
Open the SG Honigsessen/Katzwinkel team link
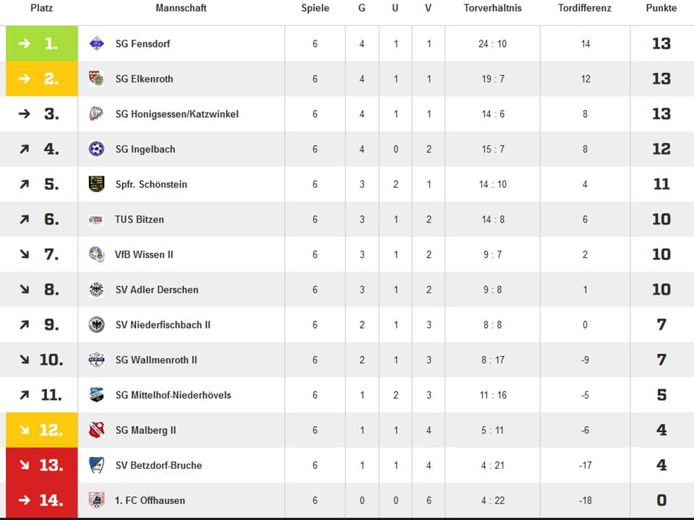pos(176,114)
